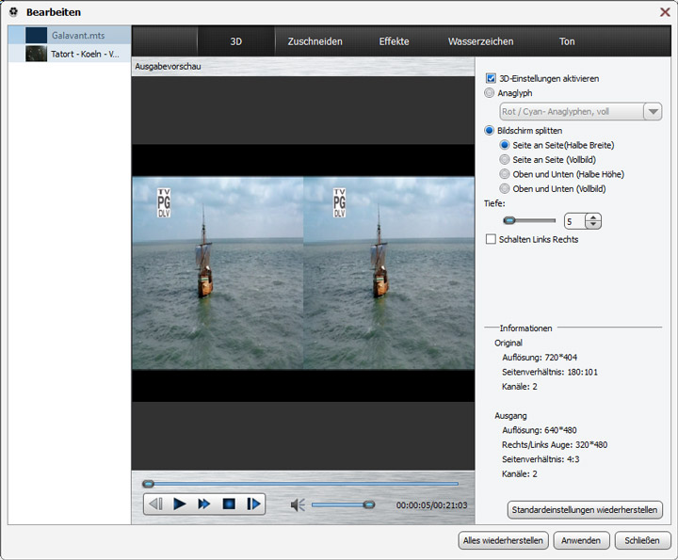This screenshot has width=678, height=560.
Task: Click the video seek bar
Action: (x=300, y=484)
